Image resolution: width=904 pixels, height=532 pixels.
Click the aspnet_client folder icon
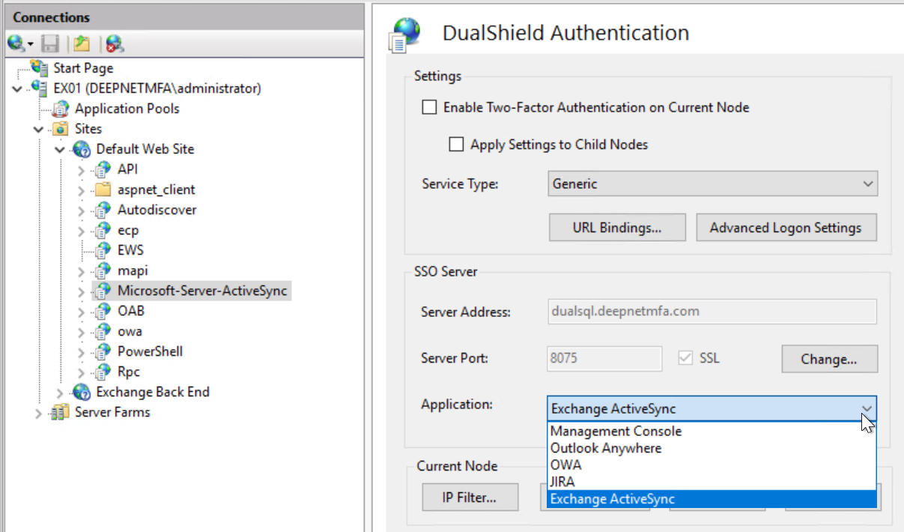click(103, 190)
